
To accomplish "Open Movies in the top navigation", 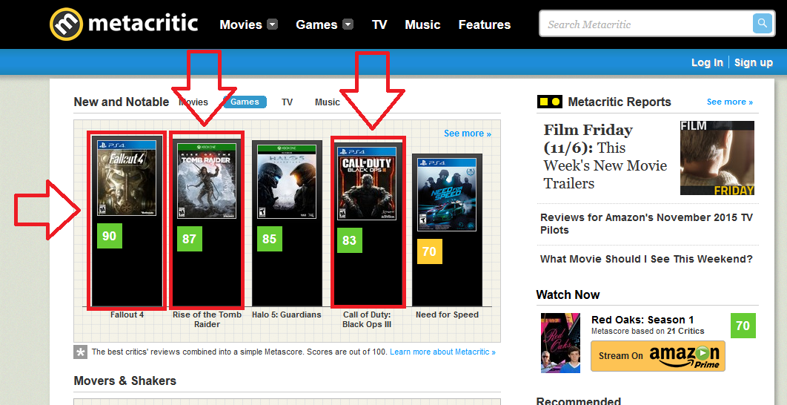I will coord(241,24).
